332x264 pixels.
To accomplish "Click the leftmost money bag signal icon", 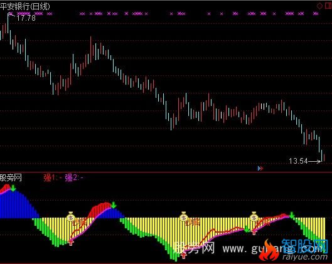I will pyautogui.click(x=70, y=216).
